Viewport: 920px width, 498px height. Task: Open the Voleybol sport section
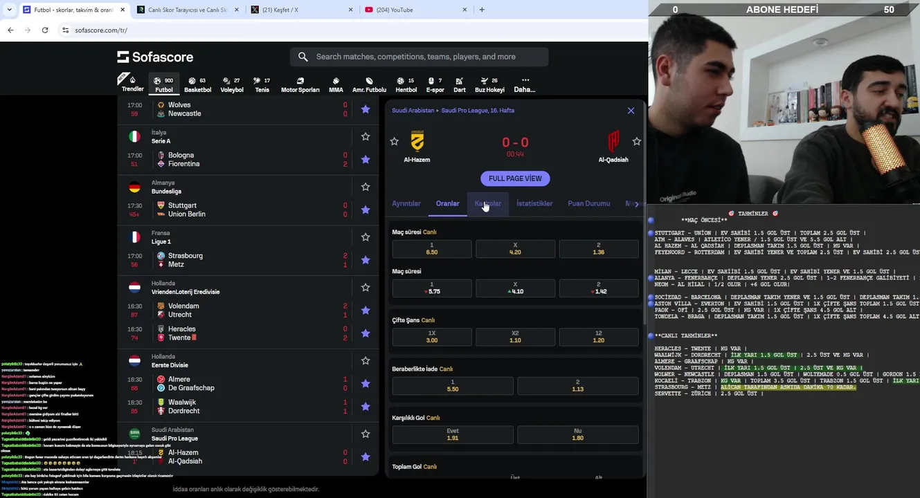pos(232,84)
